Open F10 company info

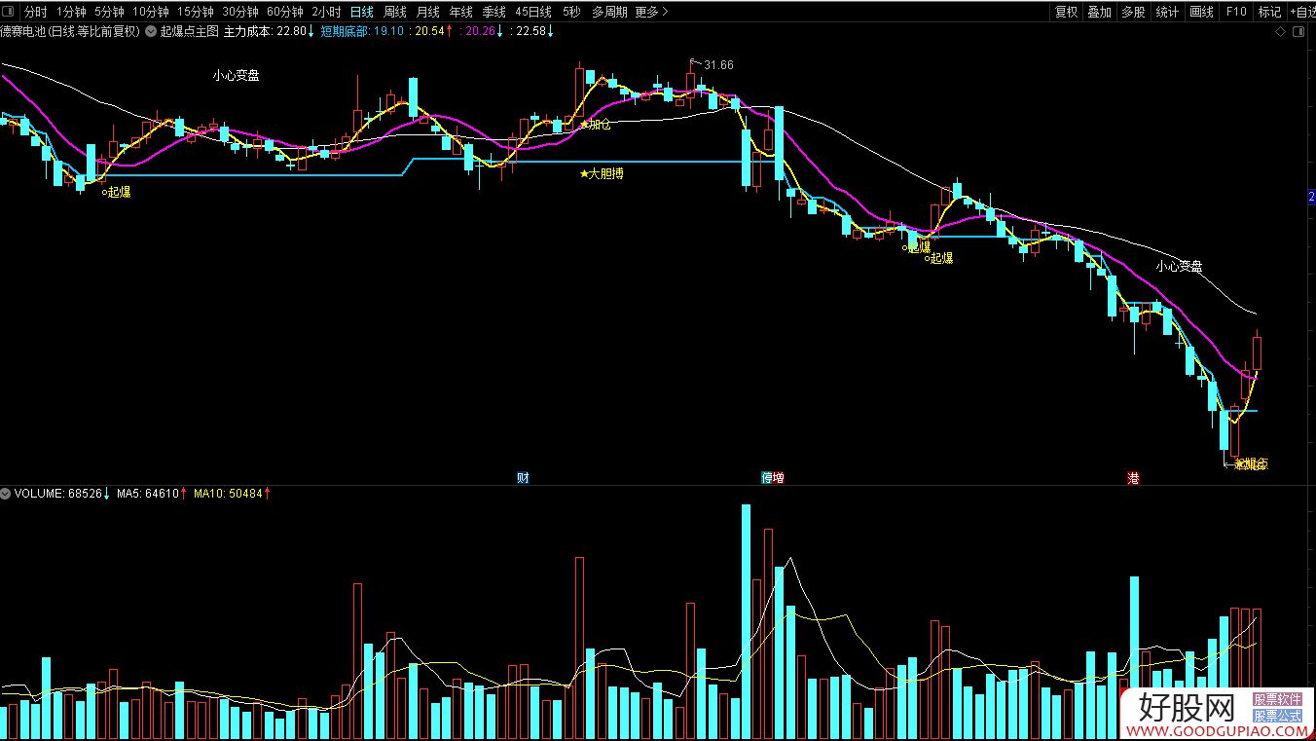click(x=1235, y=12)
